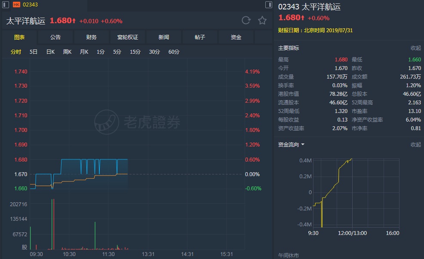
Task: Click the 每股收益 value 0.13
Action: coord(342,120)
